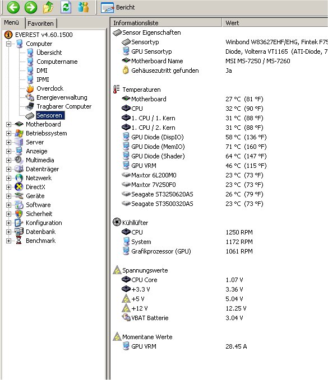Open the Anzeige tree item
This screenshot has height=380, width=328.
(36, 151)
